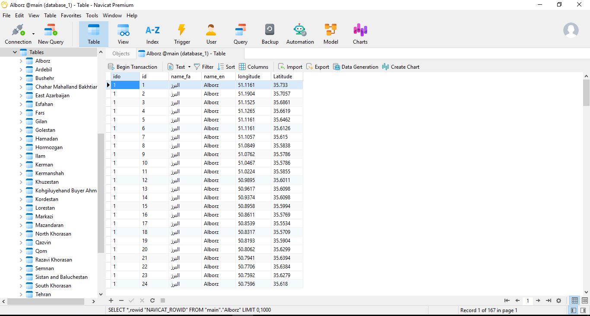The width and height of the screenshot is (590, 316).
Task: Open the Model icon
Action: click(x=331, y=34)
